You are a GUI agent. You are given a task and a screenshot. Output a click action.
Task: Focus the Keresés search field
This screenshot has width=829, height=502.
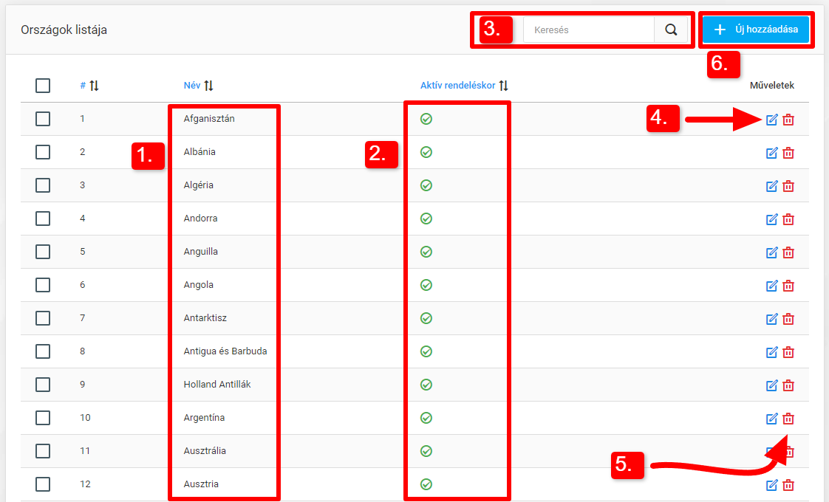589,30
